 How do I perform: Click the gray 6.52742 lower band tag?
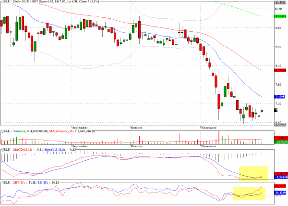(280, 125)
